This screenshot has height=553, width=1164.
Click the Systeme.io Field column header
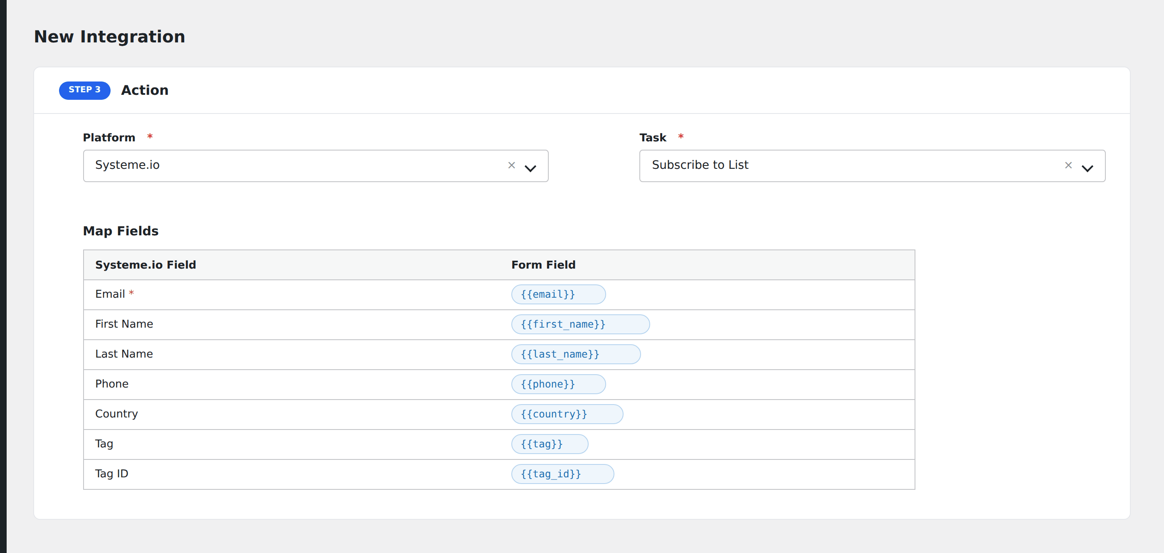click(145, 265)
